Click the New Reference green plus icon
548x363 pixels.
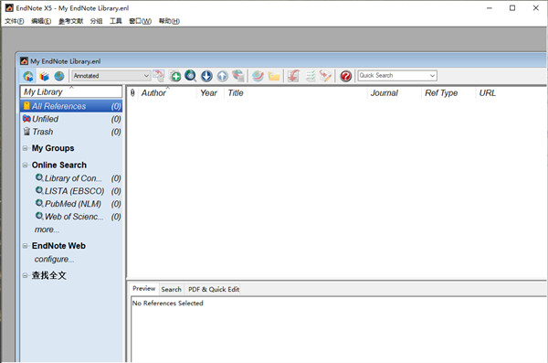(x=175, y=76)
